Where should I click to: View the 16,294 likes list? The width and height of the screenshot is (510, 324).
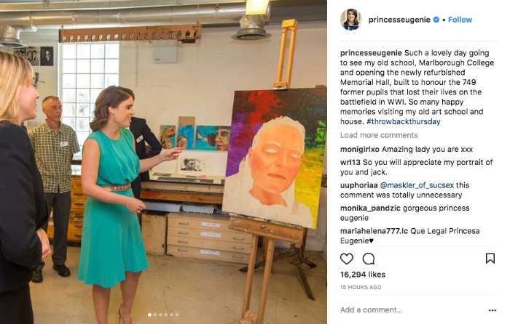click(x=363, y=275)
